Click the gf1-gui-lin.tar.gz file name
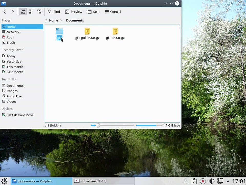Screen dimensions: 246x185 click(87, 38)
